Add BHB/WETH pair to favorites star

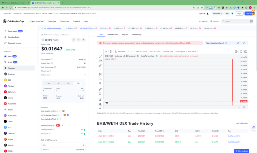74,40
